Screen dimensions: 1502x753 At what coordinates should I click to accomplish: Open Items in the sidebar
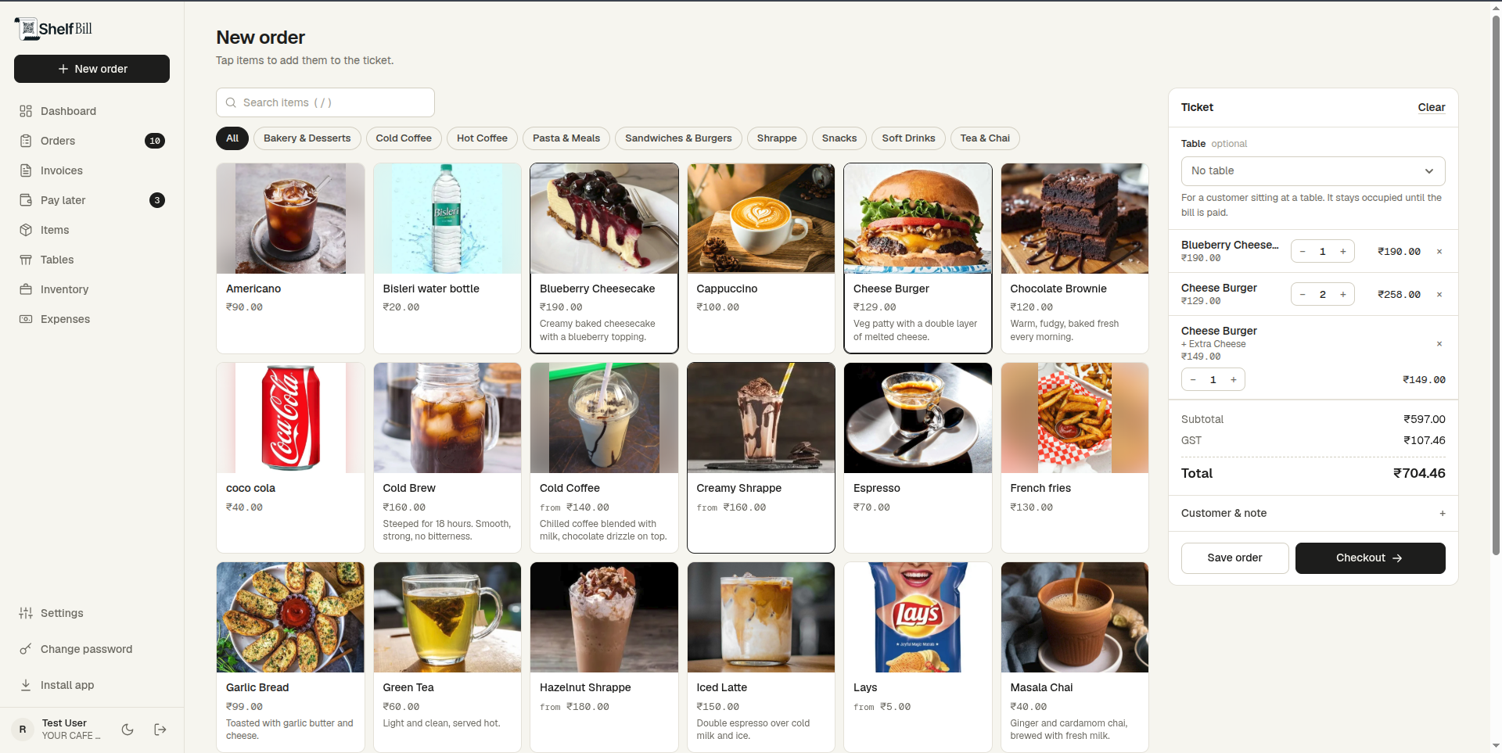pyautogui.click(x=92, y=230)
